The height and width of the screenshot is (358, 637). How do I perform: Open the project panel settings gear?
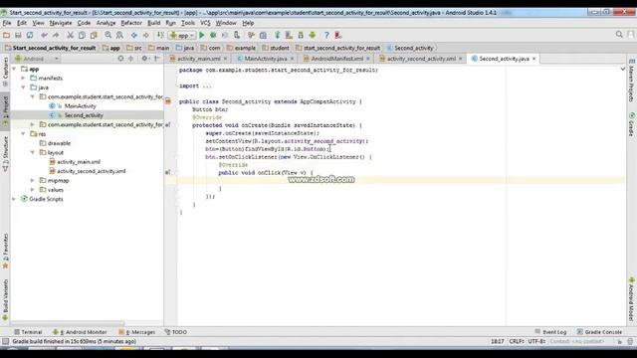tap(144, 59)
